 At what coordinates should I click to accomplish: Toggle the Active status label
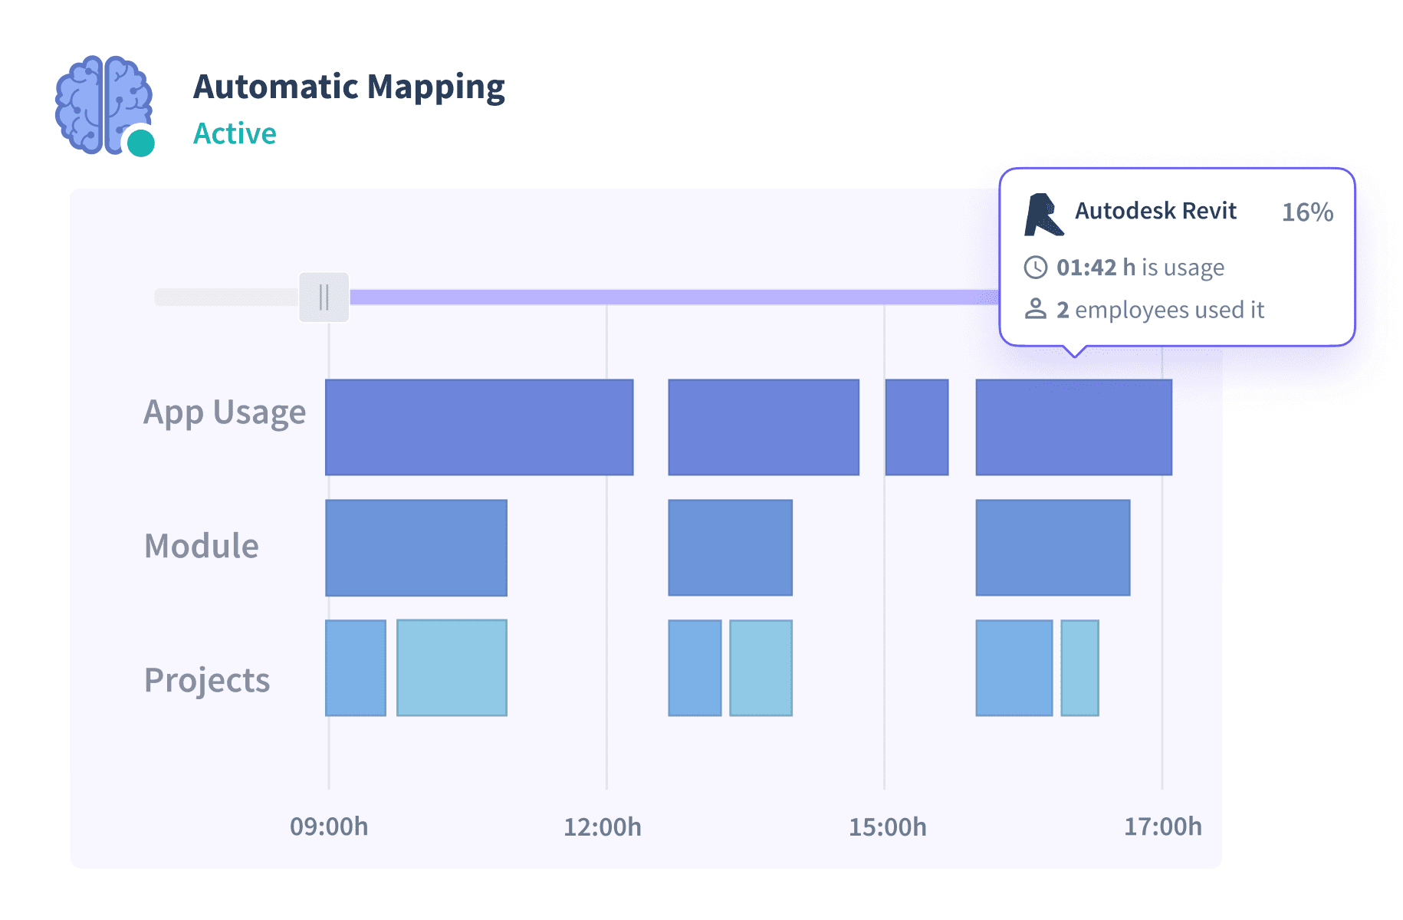[x=234, y=133]
